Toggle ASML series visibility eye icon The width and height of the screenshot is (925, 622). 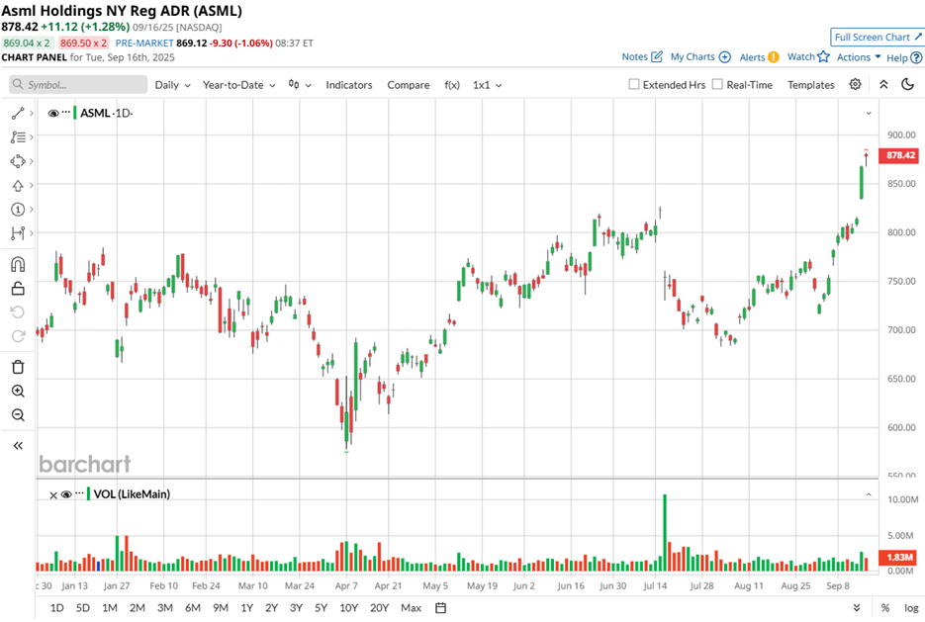click(53, 113)
